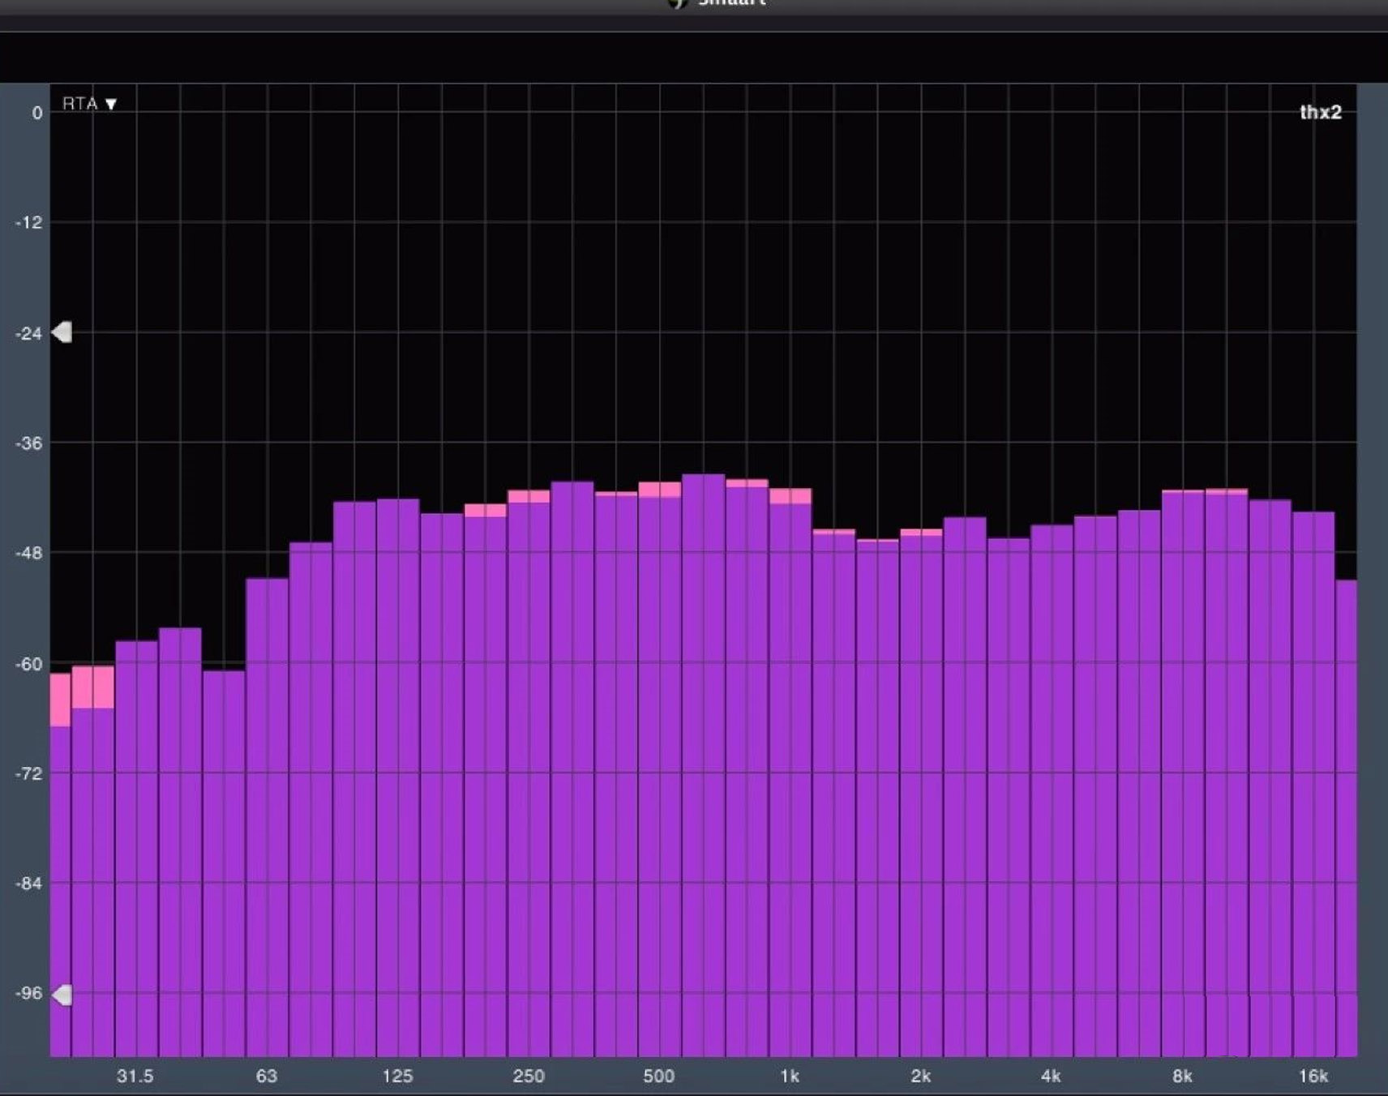Click the 16k frequency label
Screen dimensions: 1388x1096
1313,1076
